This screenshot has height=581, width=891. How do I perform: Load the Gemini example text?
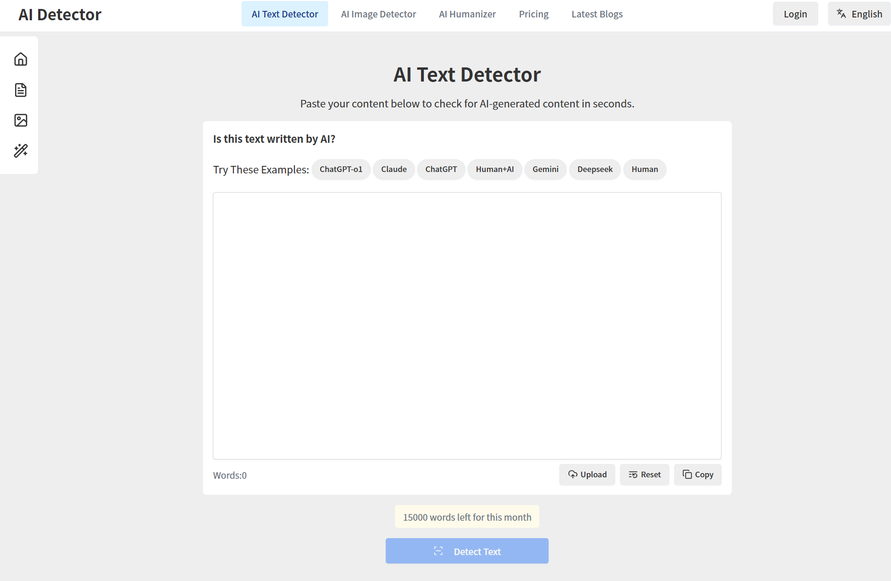545,169
